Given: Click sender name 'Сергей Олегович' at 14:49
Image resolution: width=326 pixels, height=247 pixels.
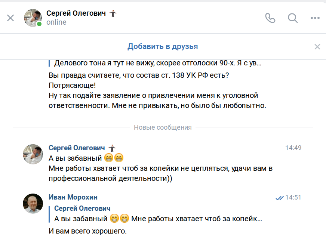Looking at the screenshot, I should coord(77,148).
